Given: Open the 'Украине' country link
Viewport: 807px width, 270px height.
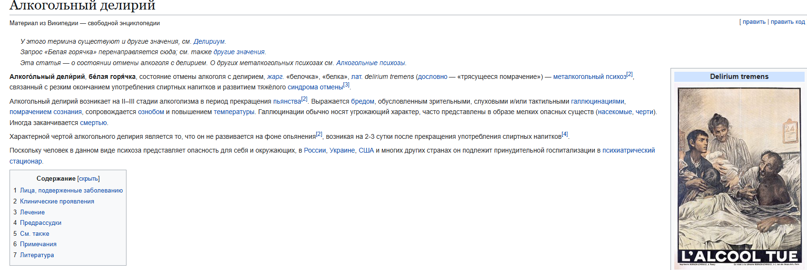Looking at the screenshot, I should 342,151.
